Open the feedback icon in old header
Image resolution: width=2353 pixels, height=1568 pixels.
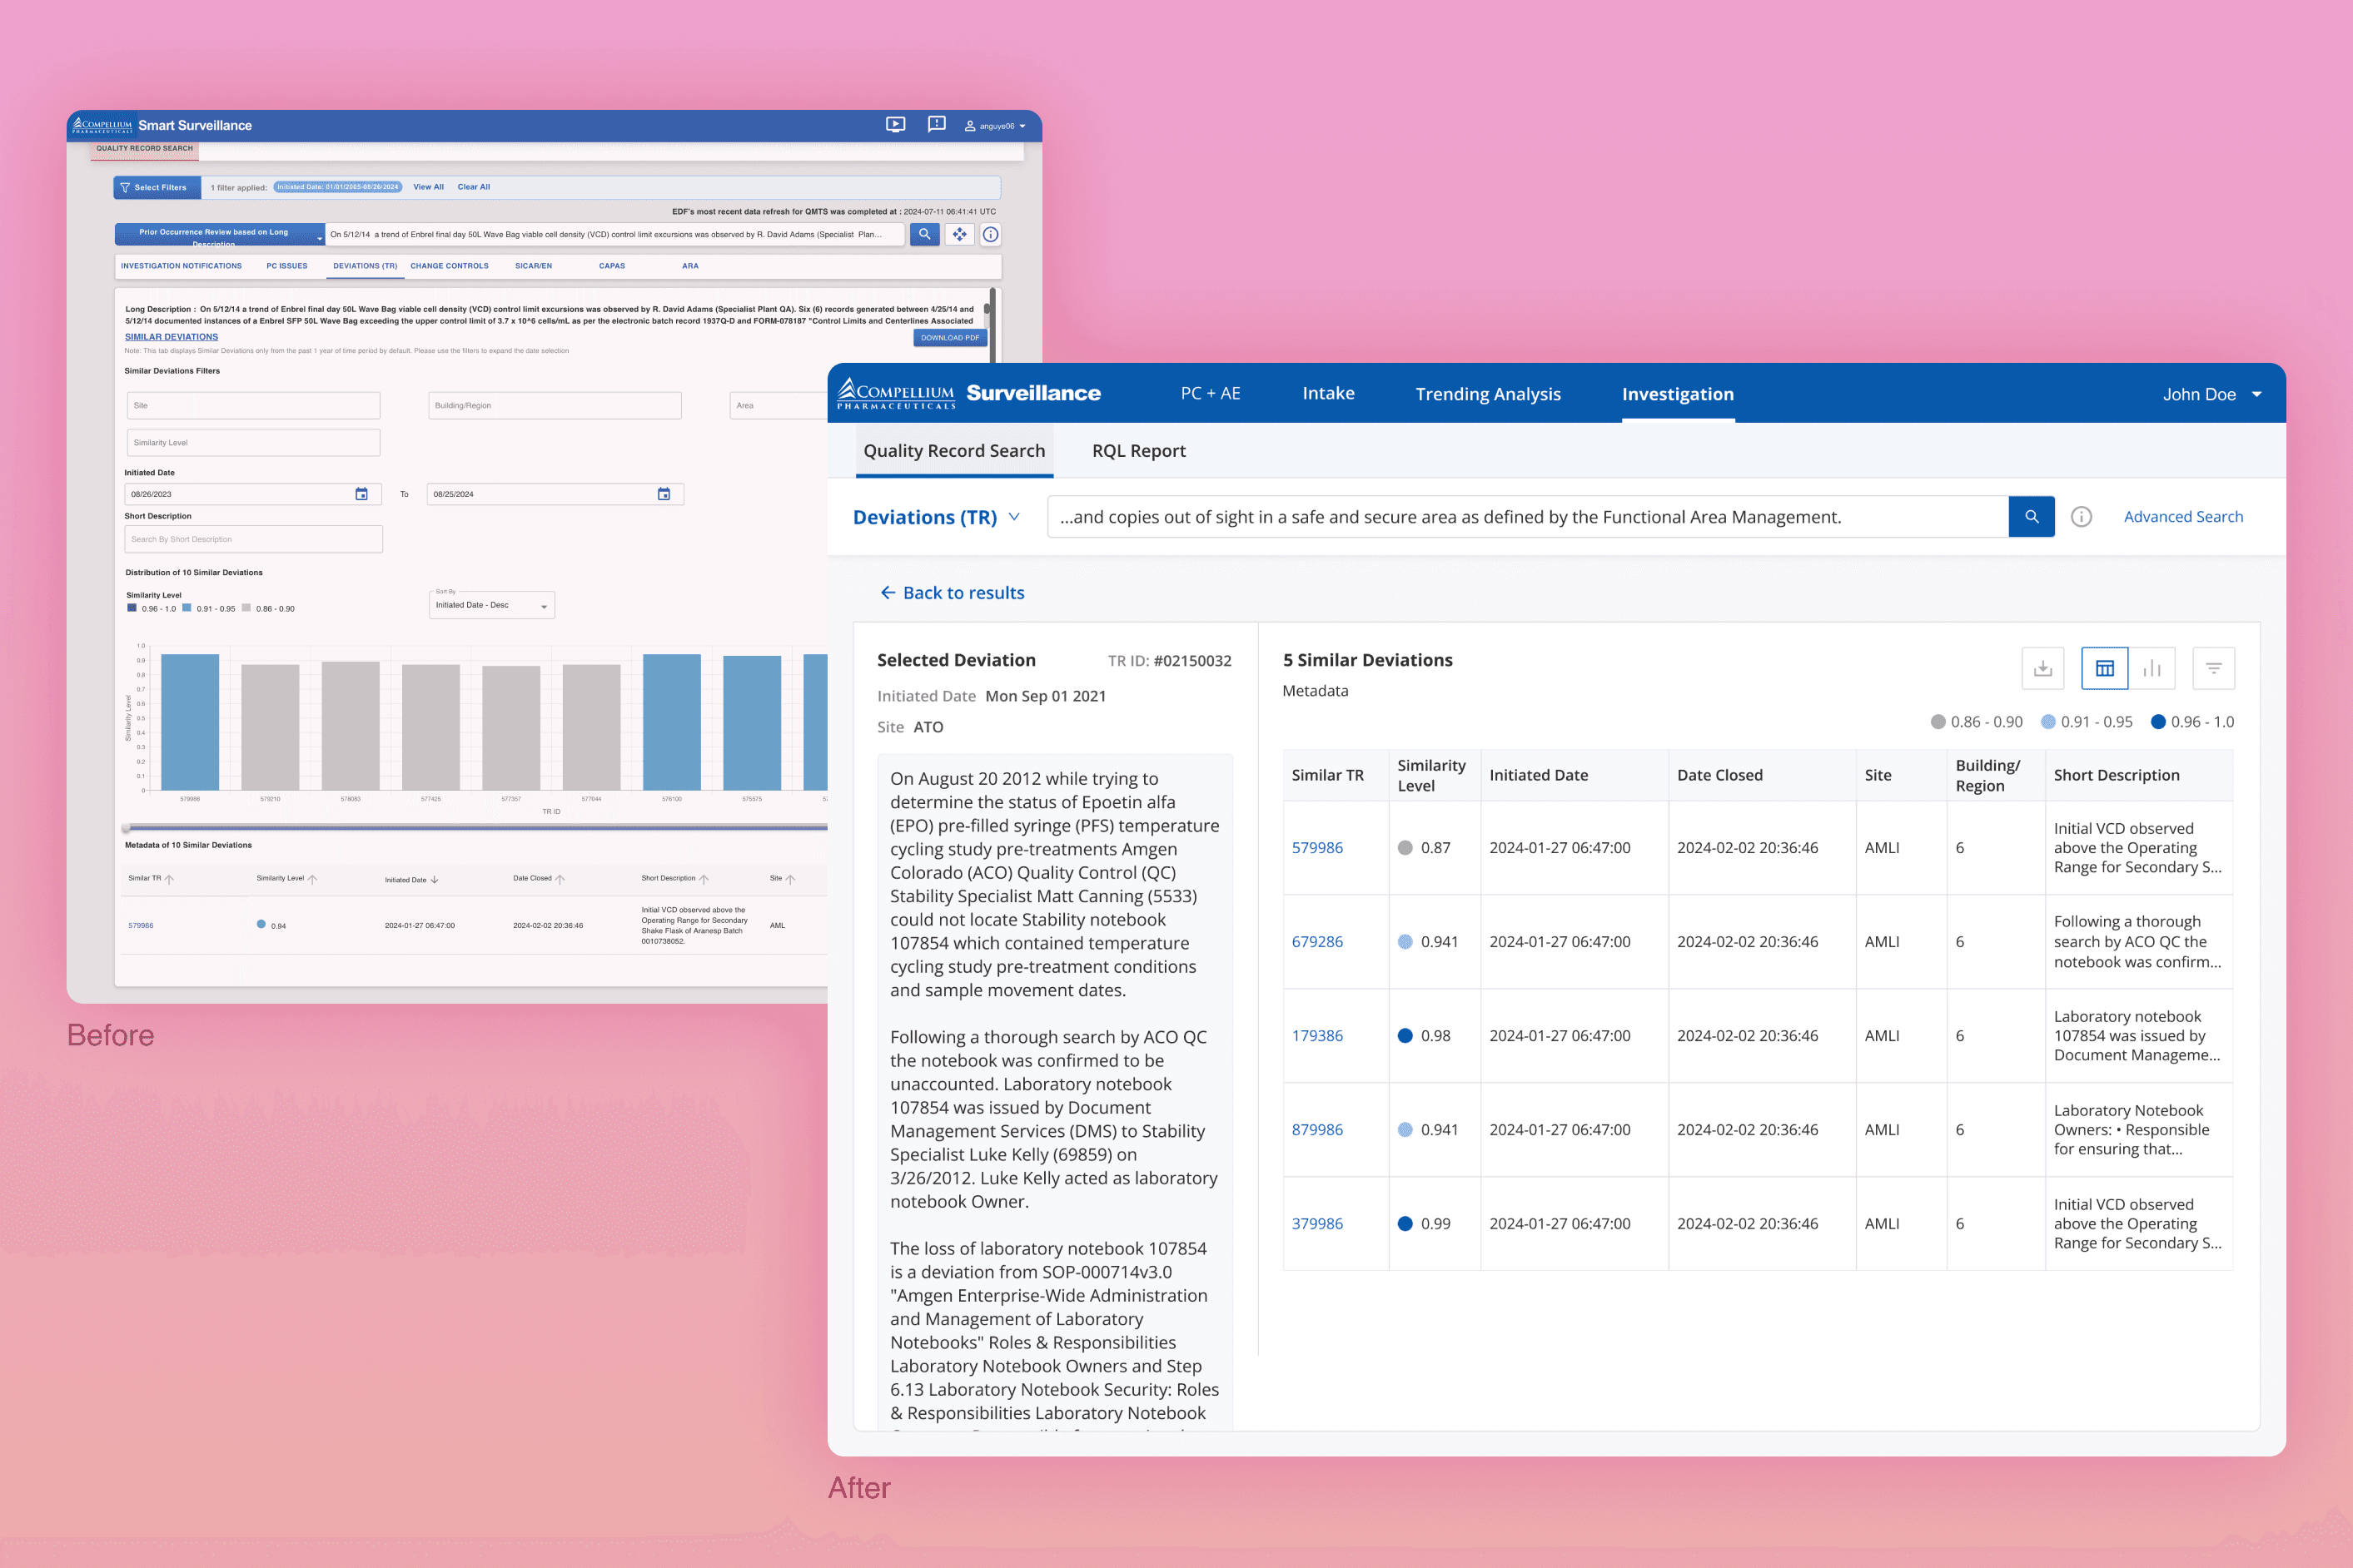pyautogui.click(x=937, y=125)
